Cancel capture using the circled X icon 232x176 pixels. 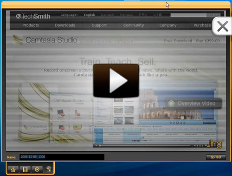click(x=37, y=169)
